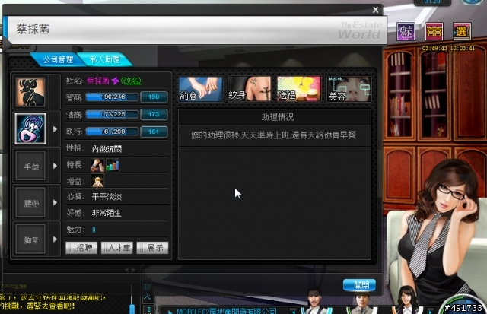Click the 執行 value box 161
Screen dimensions: 487x314
click(154, 132)
